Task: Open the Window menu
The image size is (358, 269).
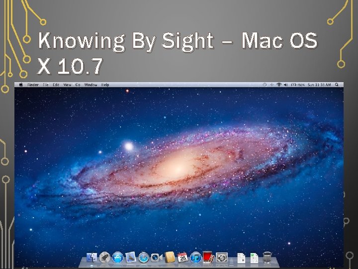Action: (x=90, y=85)
